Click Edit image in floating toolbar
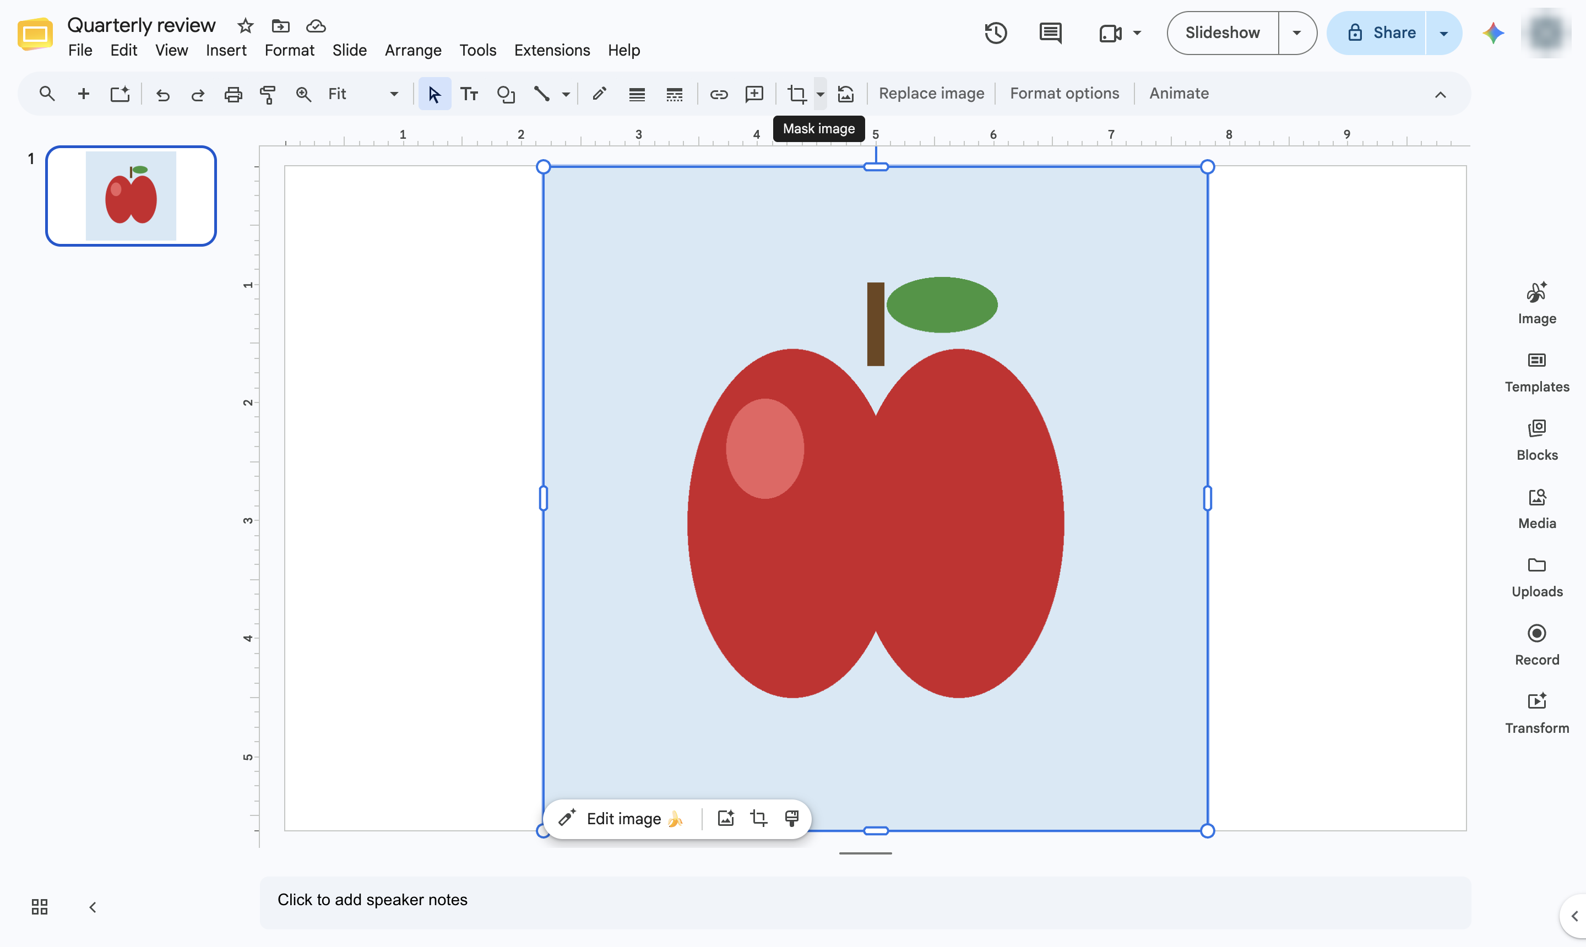The width and height of the screenshot is (1586, 947). click(x=622, y=818)
